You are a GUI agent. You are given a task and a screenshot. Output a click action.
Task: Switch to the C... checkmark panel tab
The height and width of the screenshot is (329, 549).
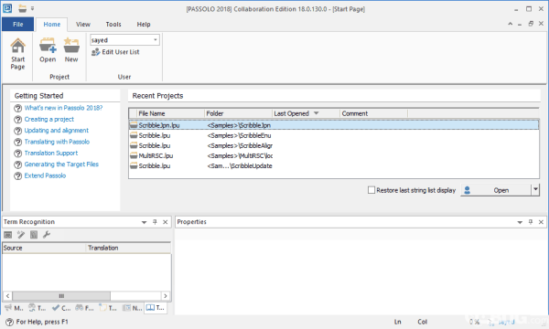[61, 308]
